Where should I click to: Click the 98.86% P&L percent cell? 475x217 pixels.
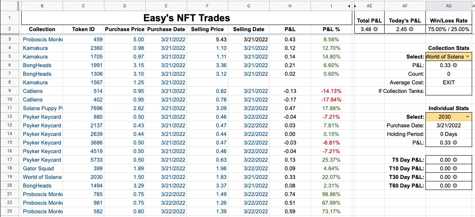point(331,194)
